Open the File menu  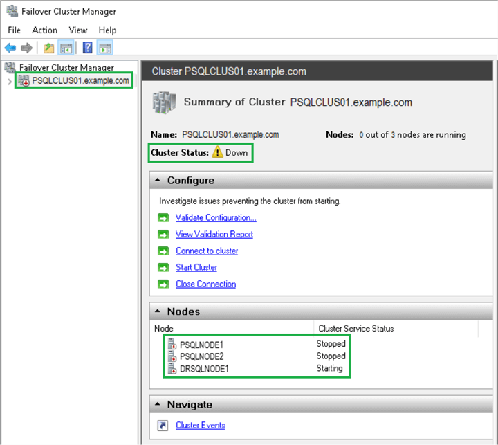point(15,30)
